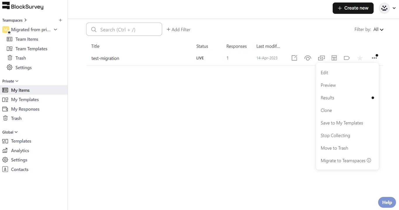Click Add Filter button

pyautogui.click(x=178, y=30)
